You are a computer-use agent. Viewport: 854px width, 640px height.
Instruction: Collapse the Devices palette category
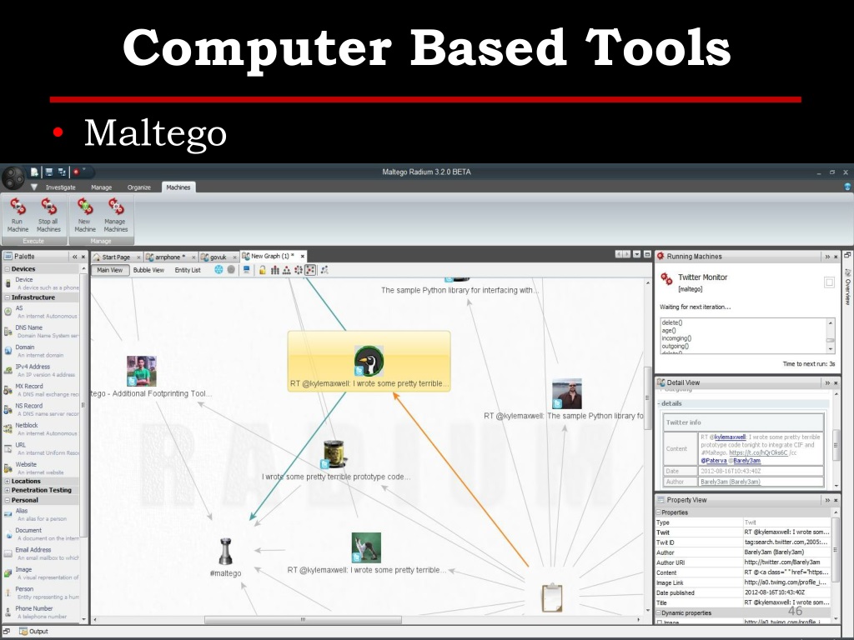(x=7, y=269)
